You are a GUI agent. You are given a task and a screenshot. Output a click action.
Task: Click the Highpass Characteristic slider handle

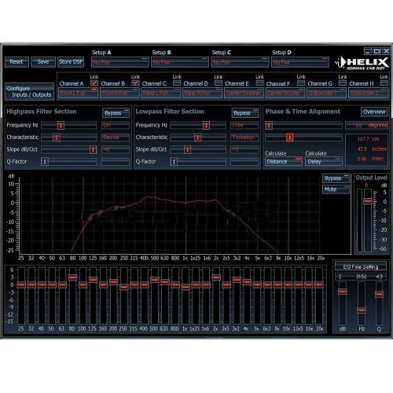pyautogui.click(x=57, y=138)
